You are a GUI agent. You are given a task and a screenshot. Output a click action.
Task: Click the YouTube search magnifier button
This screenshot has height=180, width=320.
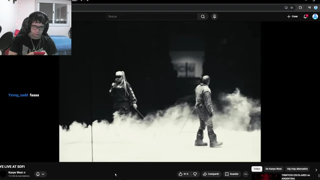203,16
